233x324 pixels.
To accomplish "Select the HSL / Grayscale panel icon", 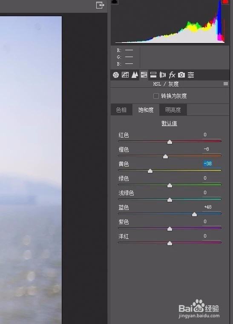I will (x=144, y=75).
